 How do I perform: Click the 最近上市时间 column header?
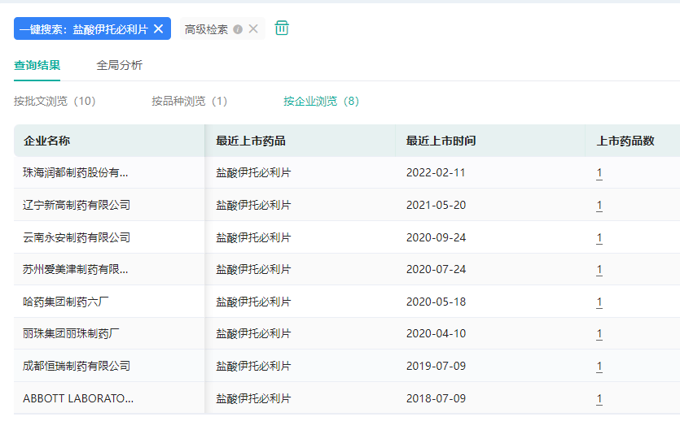coord(441,141)
